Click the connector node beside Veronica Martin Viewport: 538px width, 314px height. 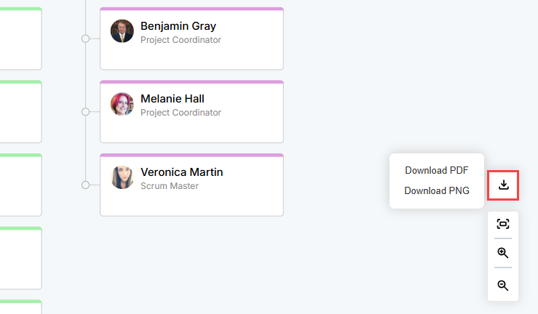86,185
